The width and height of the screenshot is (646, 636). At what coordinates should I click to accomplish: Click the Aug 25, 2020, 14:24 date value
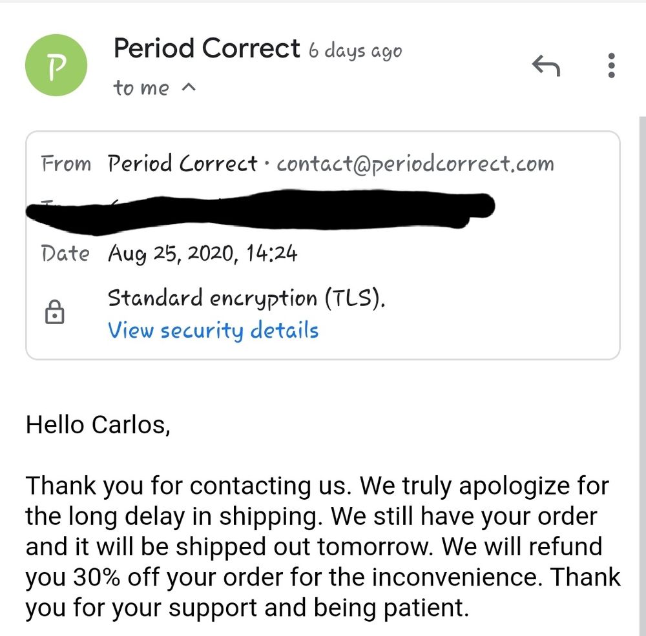point(202,253)
